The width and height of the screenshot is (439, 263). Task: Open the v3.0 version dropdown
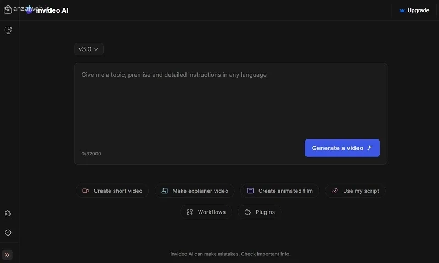(x=88, y=49)
